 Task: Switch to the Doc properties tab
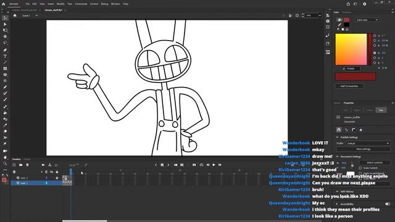click(381, 110)
